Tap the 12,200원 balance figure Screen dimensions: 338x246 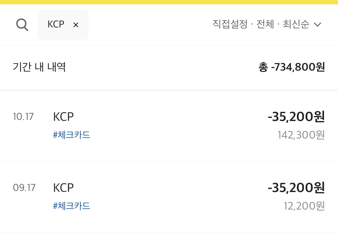[x=304, y=206]
